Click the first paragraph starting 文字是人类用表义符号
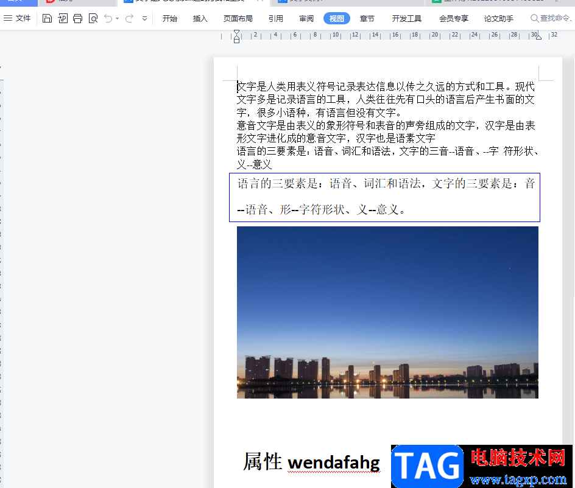 coord(386,87)
